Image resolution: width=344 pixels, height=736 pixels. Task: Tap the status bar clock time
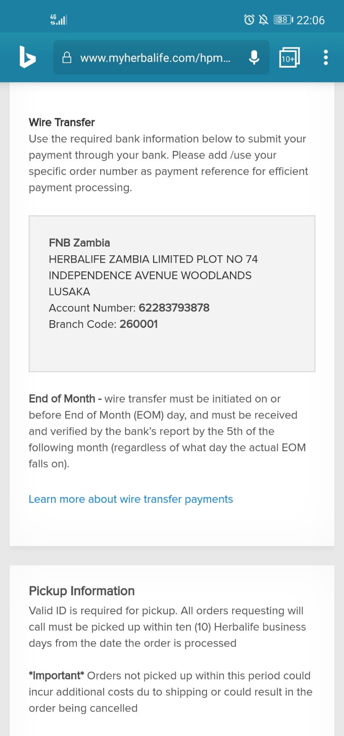click(x=310, y=20)
